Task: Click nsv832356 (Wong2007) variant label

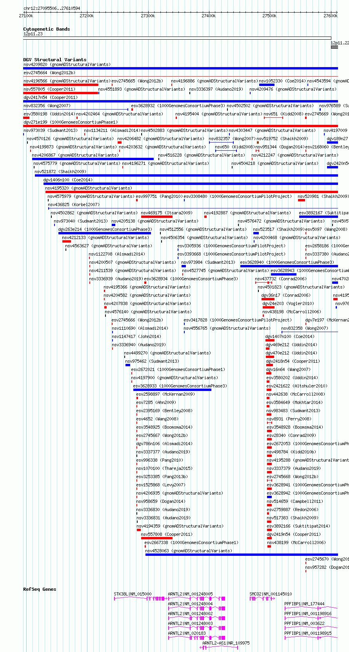Action: (47, 106)
